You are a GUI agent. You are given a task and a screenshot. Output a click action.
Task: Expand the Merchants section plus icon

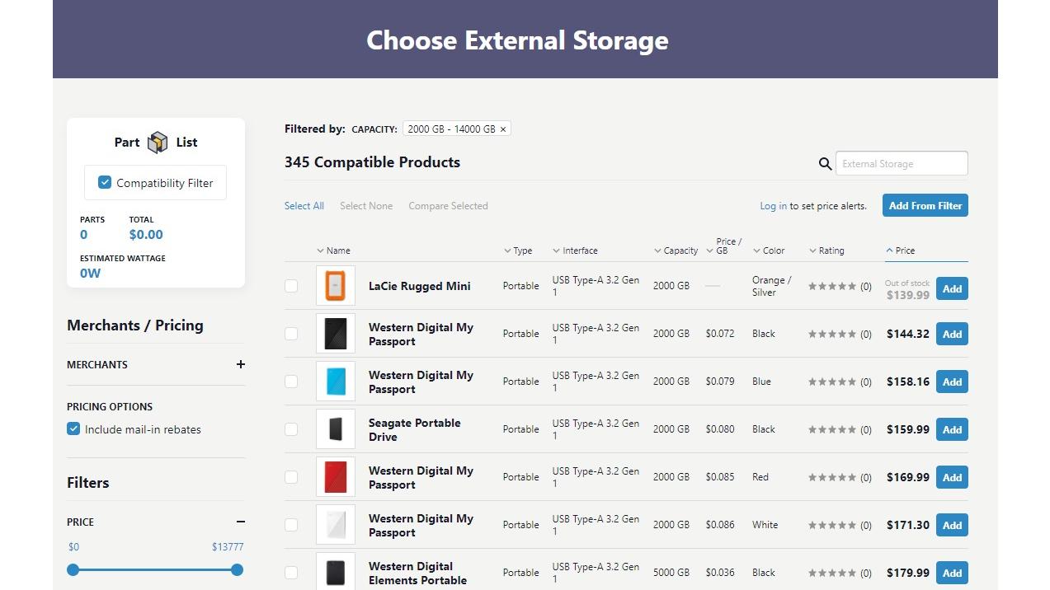pyautogui.click(x=240, y=364)
